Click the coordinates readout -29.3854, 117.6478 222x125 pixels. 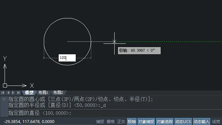click(x=29, y=122)
